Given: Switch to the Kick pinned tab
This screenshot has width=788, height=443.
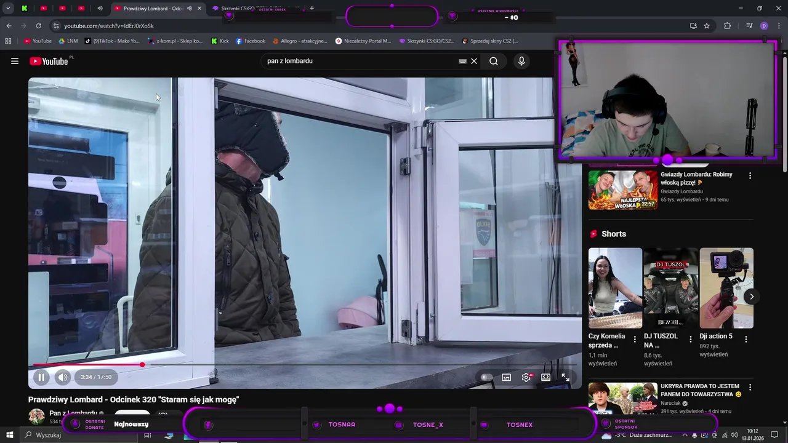Looking at the screenshot, I should click(24, 9).
